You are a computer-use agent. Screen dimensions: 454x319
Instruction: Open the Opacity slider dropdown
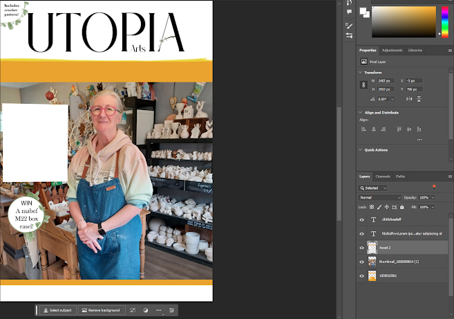pyautogui.click(x=433, y=197)
